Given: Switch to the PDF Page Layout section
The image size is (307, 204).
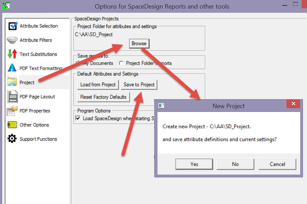Looking at the screenshot, I should [x=37, y=97].
